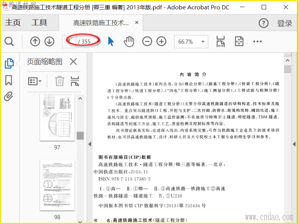Zoom out with the minus button

click(x=147, y=41)
